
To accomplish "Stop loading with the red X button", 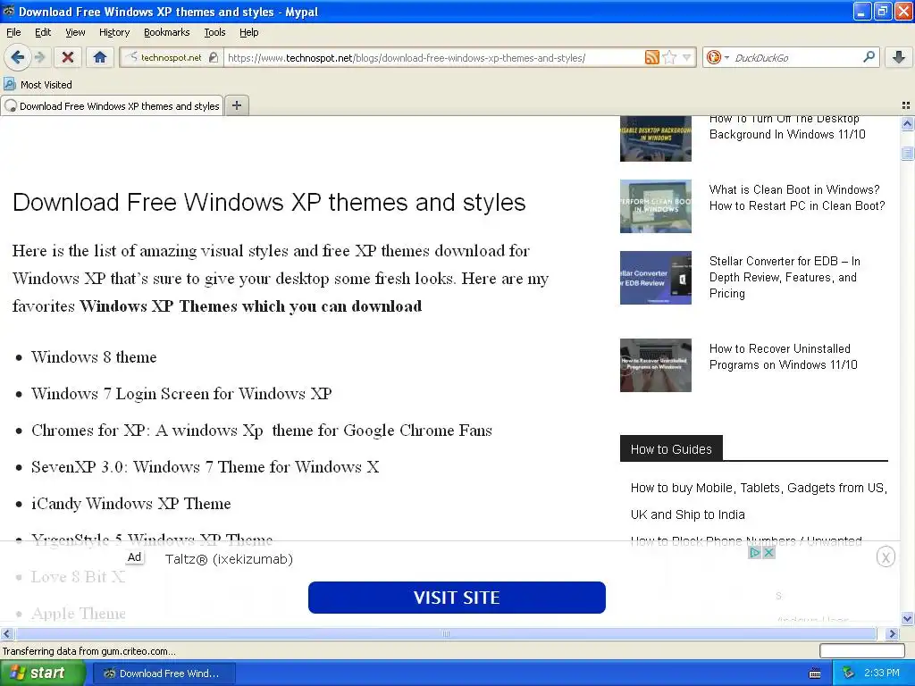I will 68,57.
